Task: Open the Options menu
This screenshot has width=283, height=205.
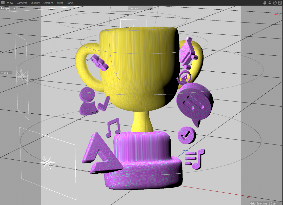Action: coord(48,3)
